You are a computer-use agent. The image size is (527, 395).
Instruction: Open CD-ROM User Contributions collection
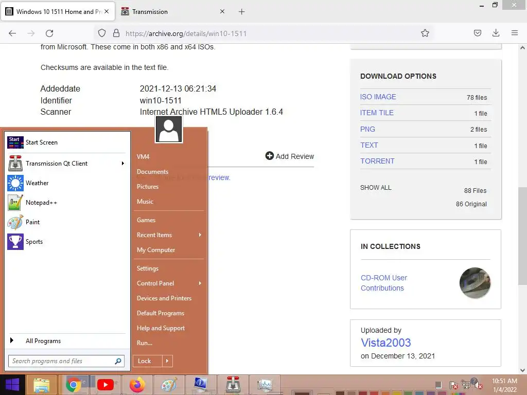(x=384, y=283)
